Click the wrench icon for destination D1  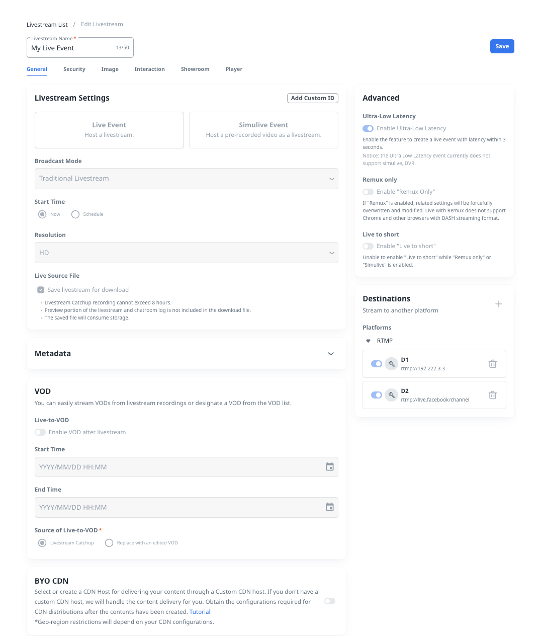tap(391, 364)
